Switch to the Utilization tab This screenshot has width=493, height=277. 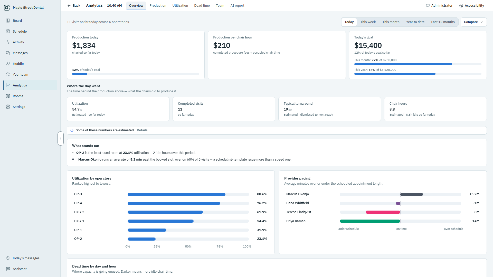tap(180, 6)
